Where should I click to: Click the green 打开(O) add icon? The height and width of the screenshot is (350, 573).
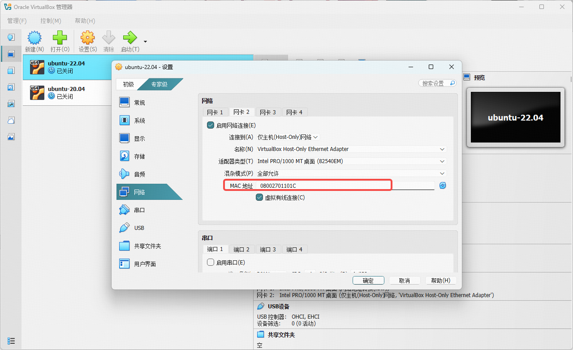tap(60, 38)
